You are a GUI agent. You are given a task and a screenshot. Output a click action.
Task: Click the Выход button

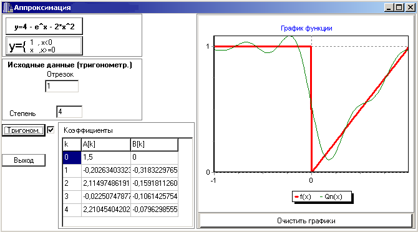click(24, 160)
